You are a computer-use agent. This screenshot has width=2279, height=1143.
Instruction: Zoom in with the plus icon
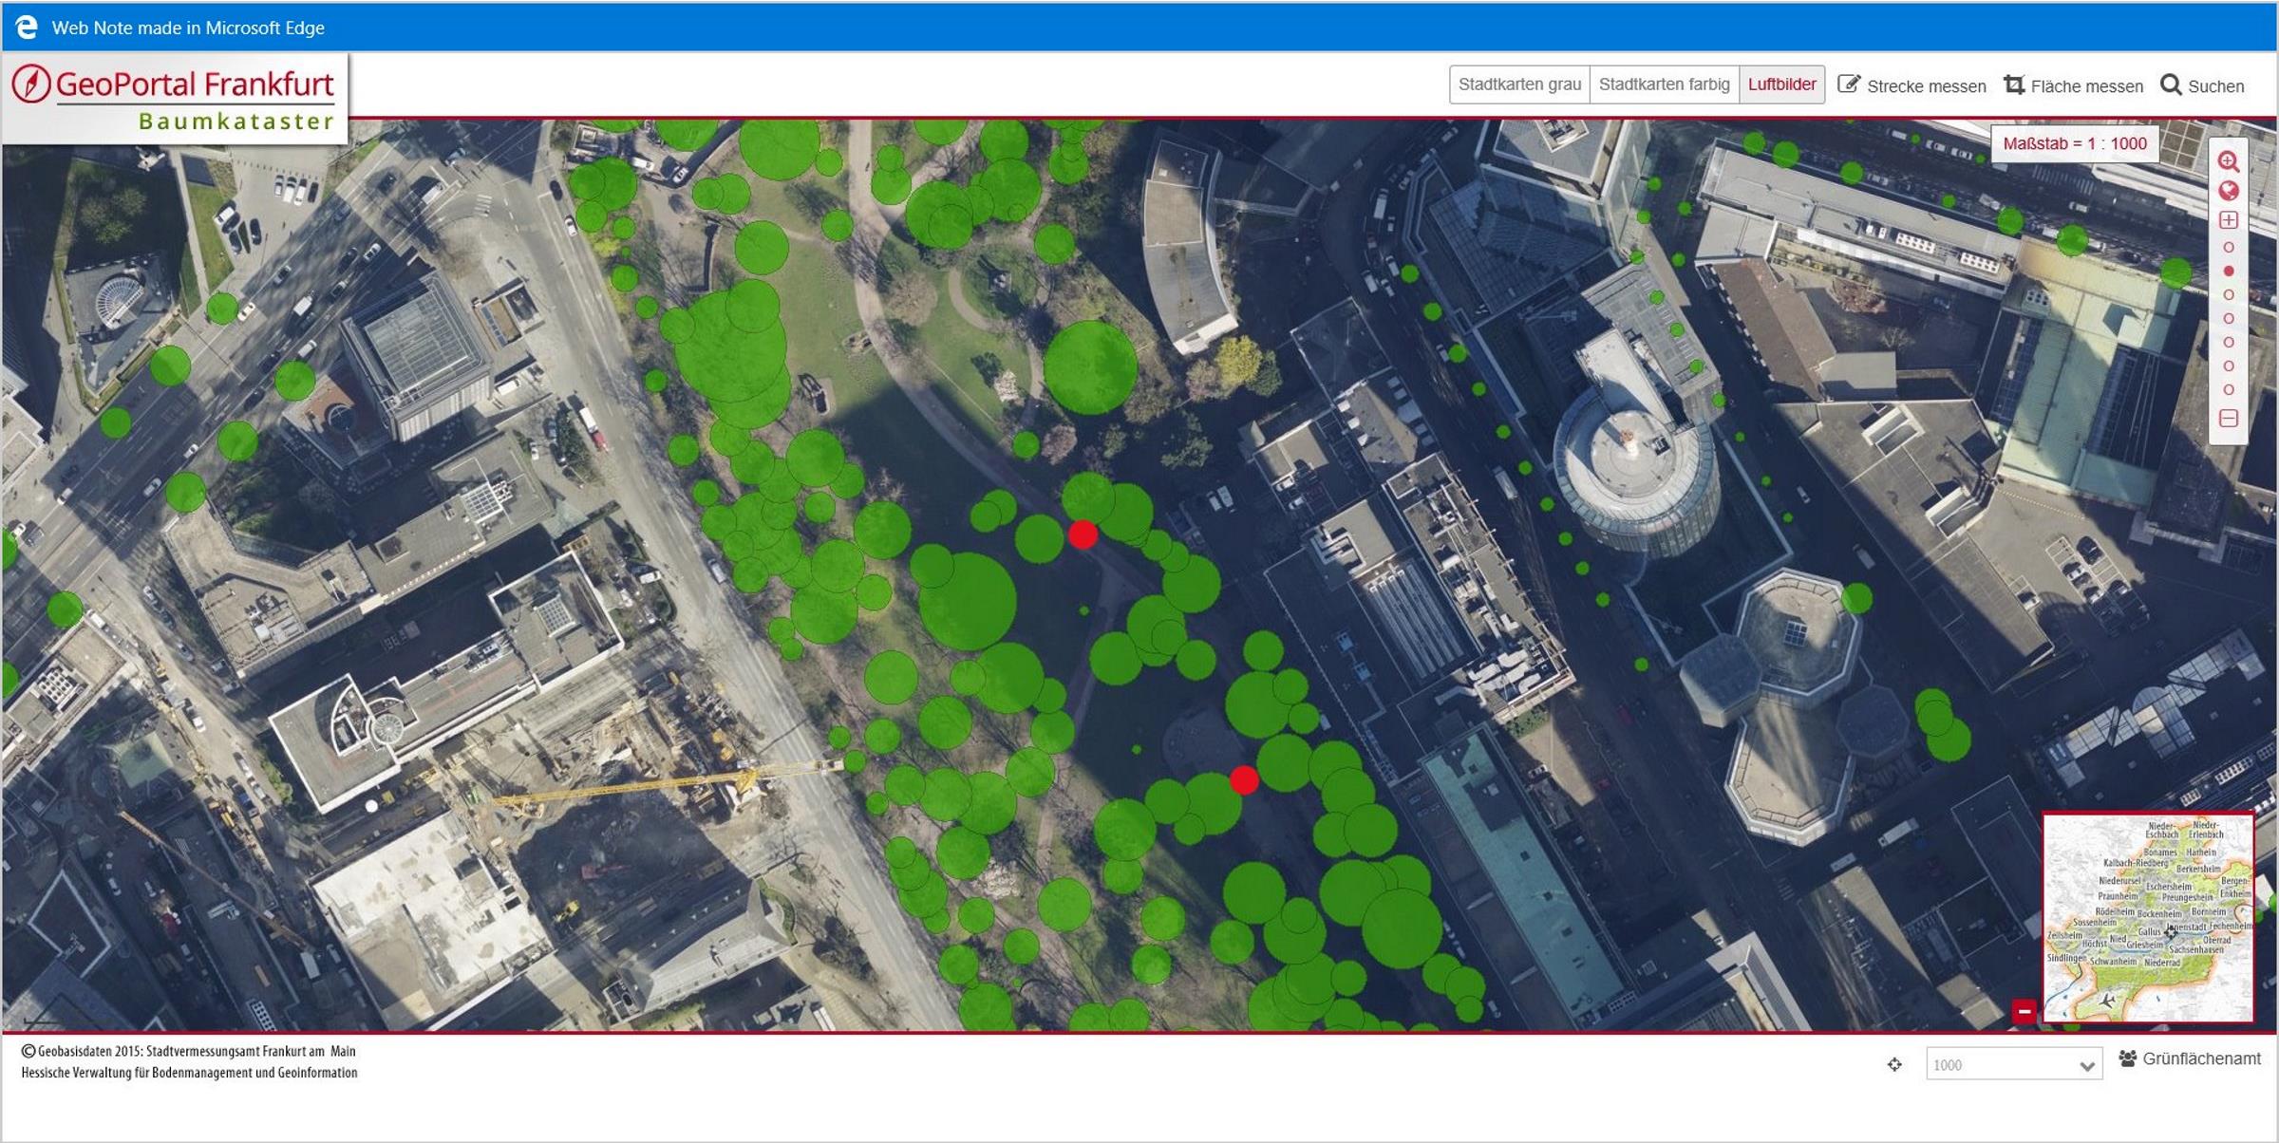coord(2229,220)
